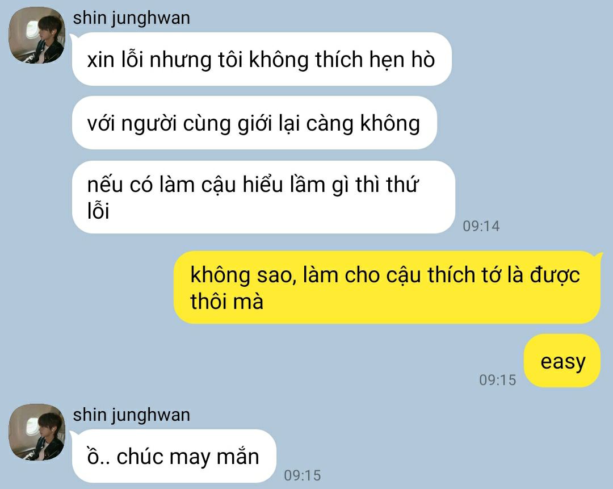Click the 09:14 timestamp
613x489 pixels.
tap(481, 225)
